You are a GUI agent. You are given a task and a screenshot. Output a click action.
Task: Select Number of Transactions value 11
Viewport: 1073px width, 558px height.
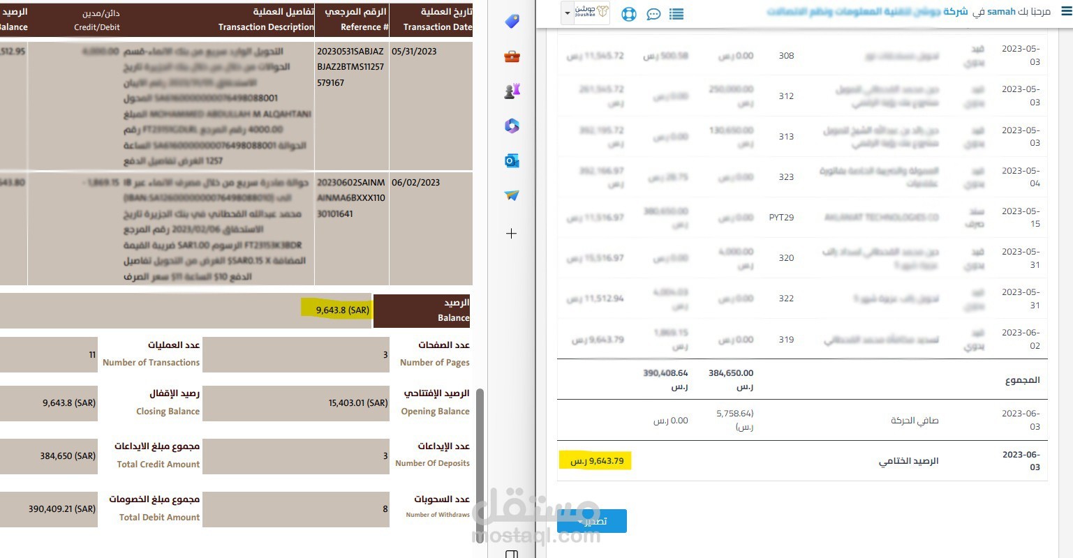[x=92, y=355]
